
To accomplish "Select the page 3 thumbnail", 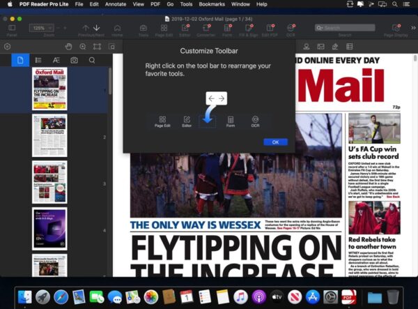I will tap(49, 182).
